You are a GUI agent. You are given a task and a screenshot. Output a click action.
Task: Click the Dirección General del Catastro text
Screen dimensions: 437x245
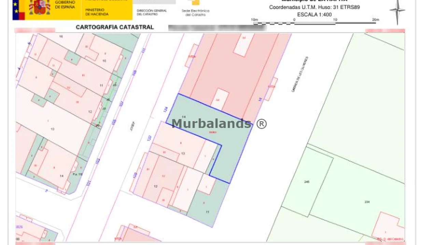click(x=152, y=12)
